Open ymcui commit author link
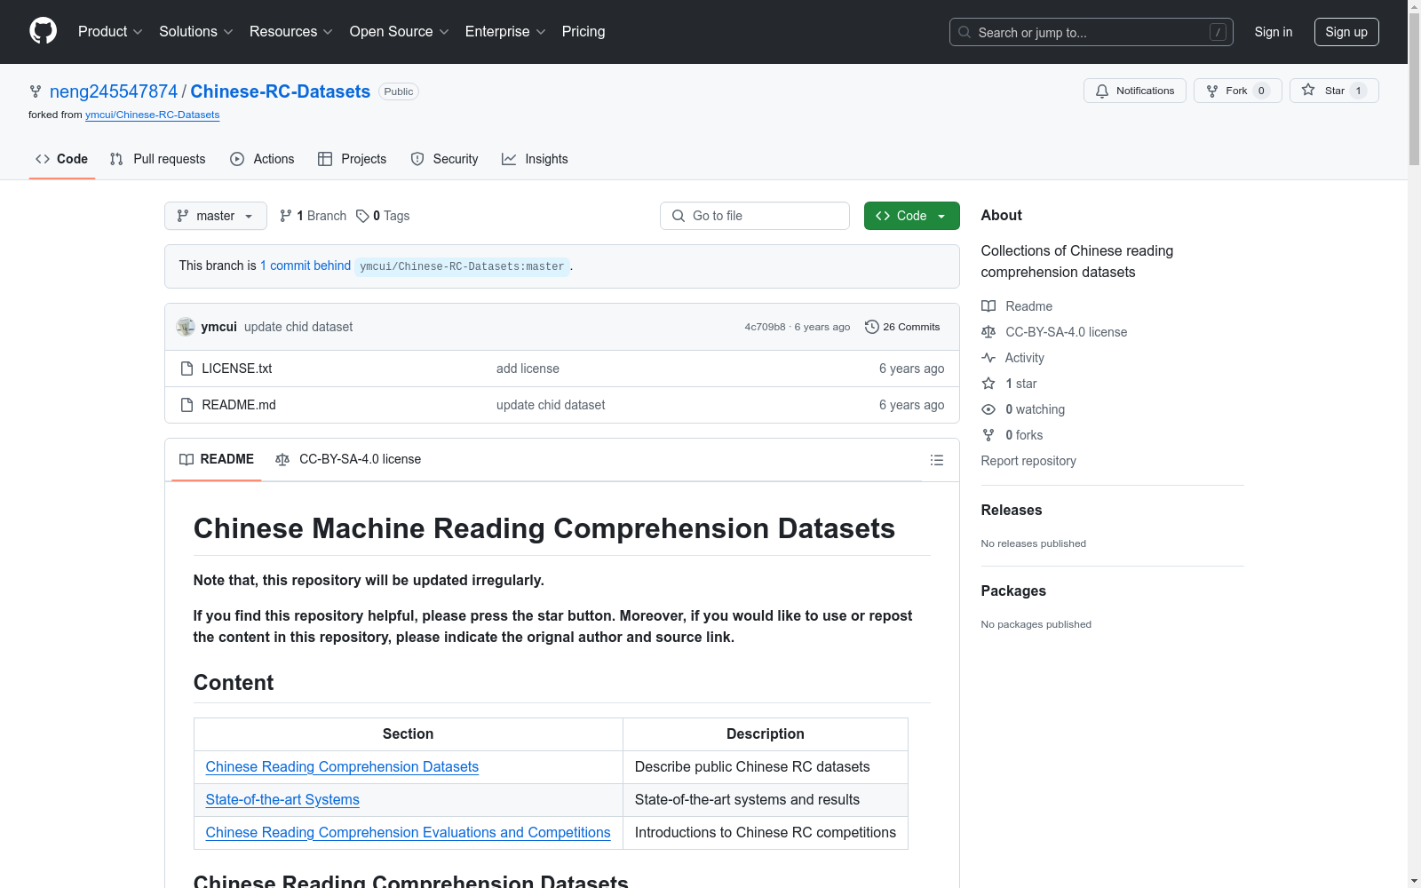 tap(218, 327)
